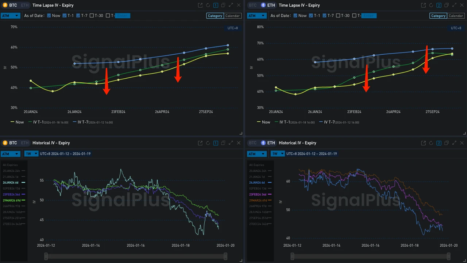Switch BTC Time Lapse panel to ETH tab
Viewport: 467px width, 263px height.
click(x=24, y=5)
